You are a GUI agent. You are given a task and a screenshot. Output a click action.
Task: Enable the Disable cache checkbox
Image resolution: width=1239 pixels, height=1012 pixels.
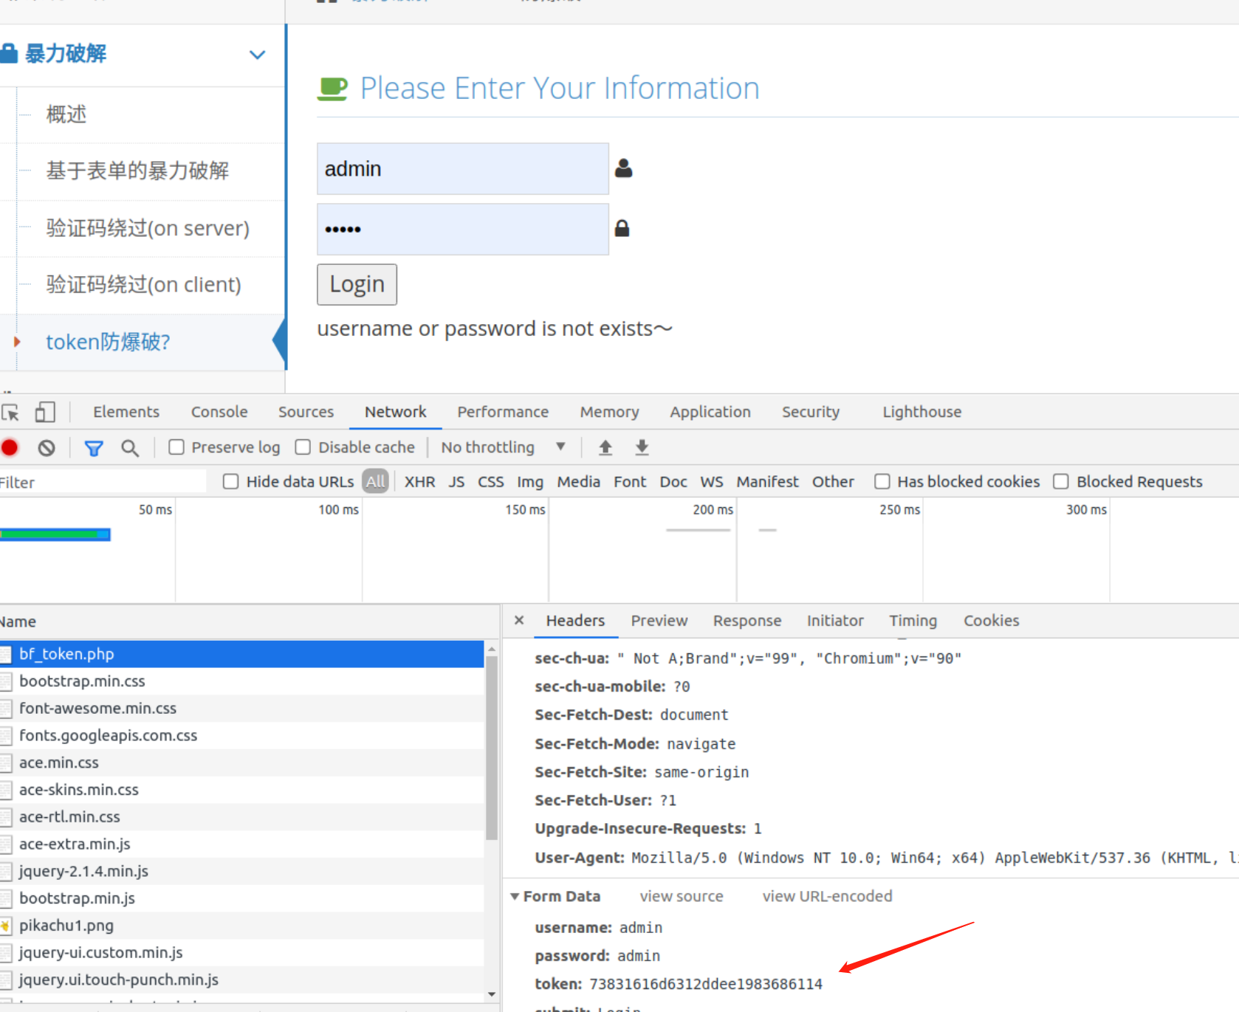(x=303, y=447)
